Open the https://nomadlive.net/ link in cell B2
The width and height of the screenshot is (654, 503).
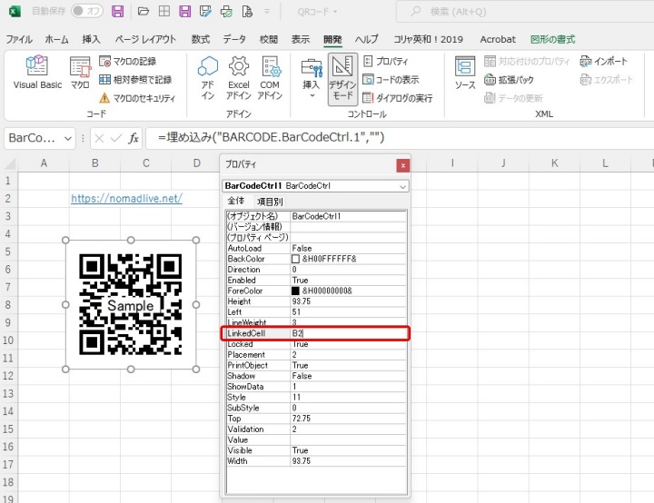(126, 198)
